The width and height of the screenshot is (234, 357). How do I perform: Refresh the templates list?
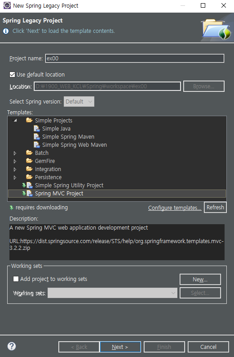point(215,208)
